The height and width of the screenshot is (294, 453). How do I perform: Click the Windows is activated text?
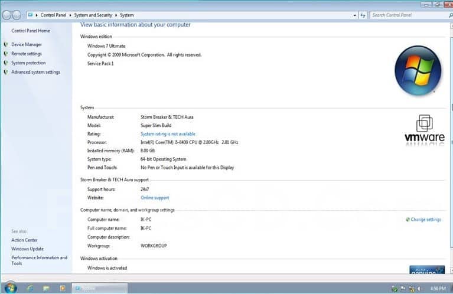(107, 268)
